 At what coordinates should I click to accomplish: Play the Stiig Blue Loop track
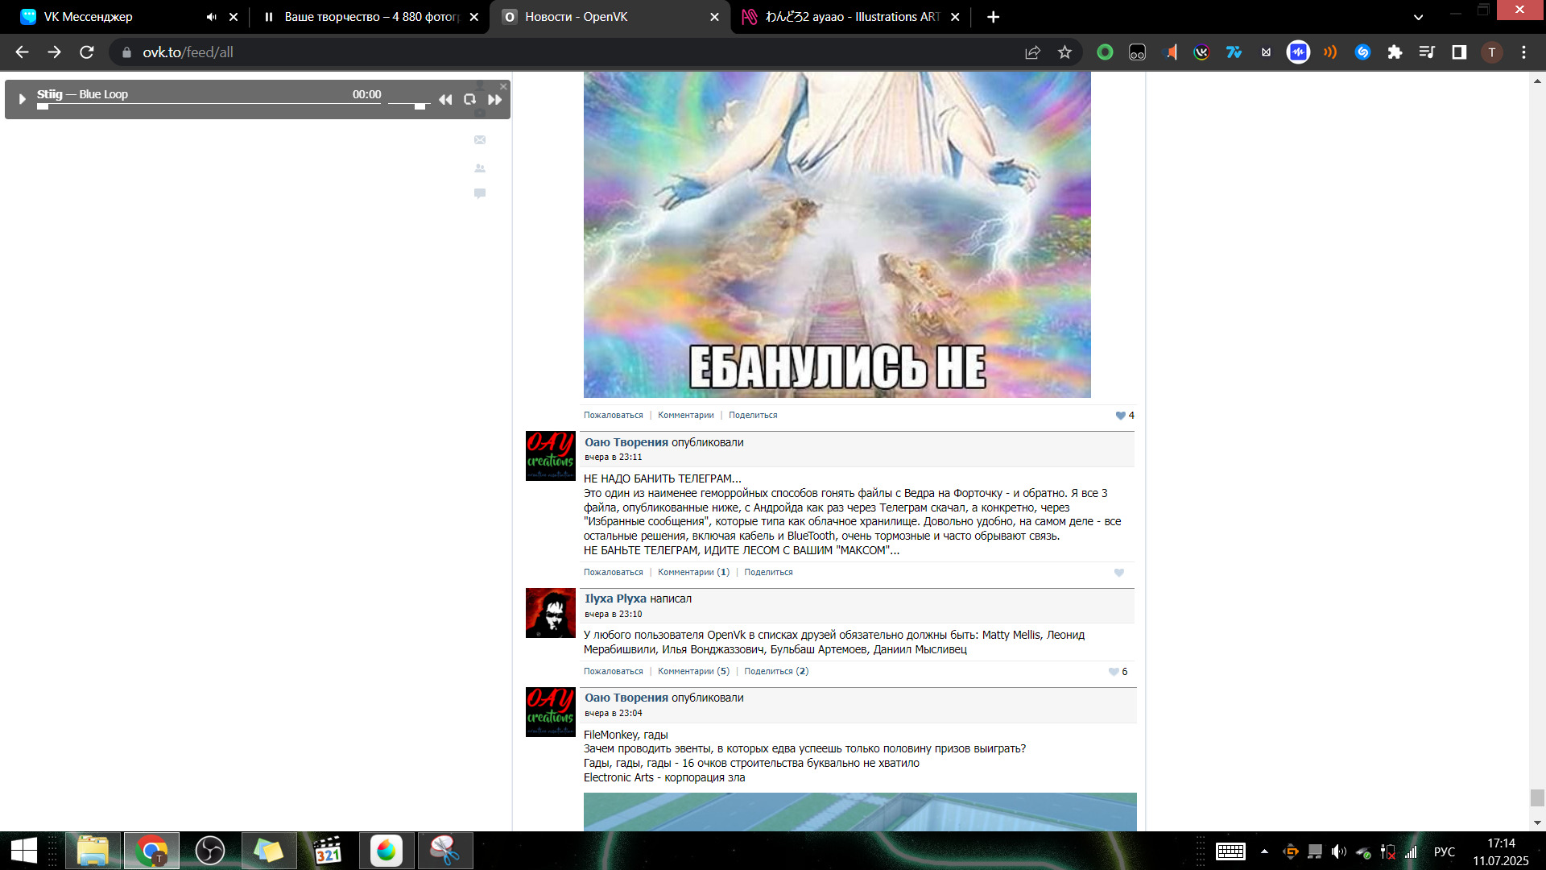point(22,99)
